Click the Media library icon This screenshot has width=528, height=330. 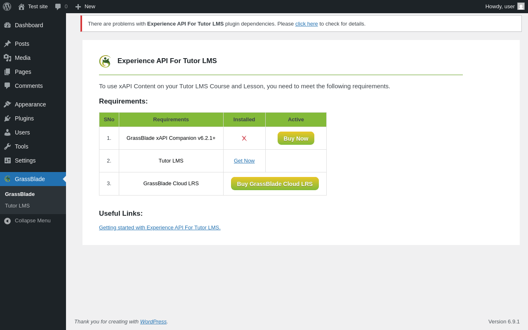pyautogui.click(x=7, y=58)
